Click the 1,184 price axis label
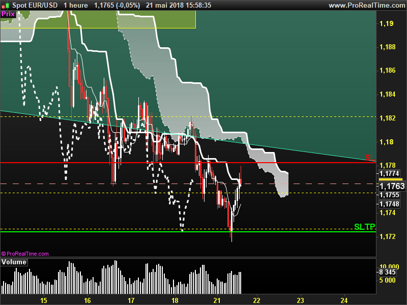 pos(388,94)
